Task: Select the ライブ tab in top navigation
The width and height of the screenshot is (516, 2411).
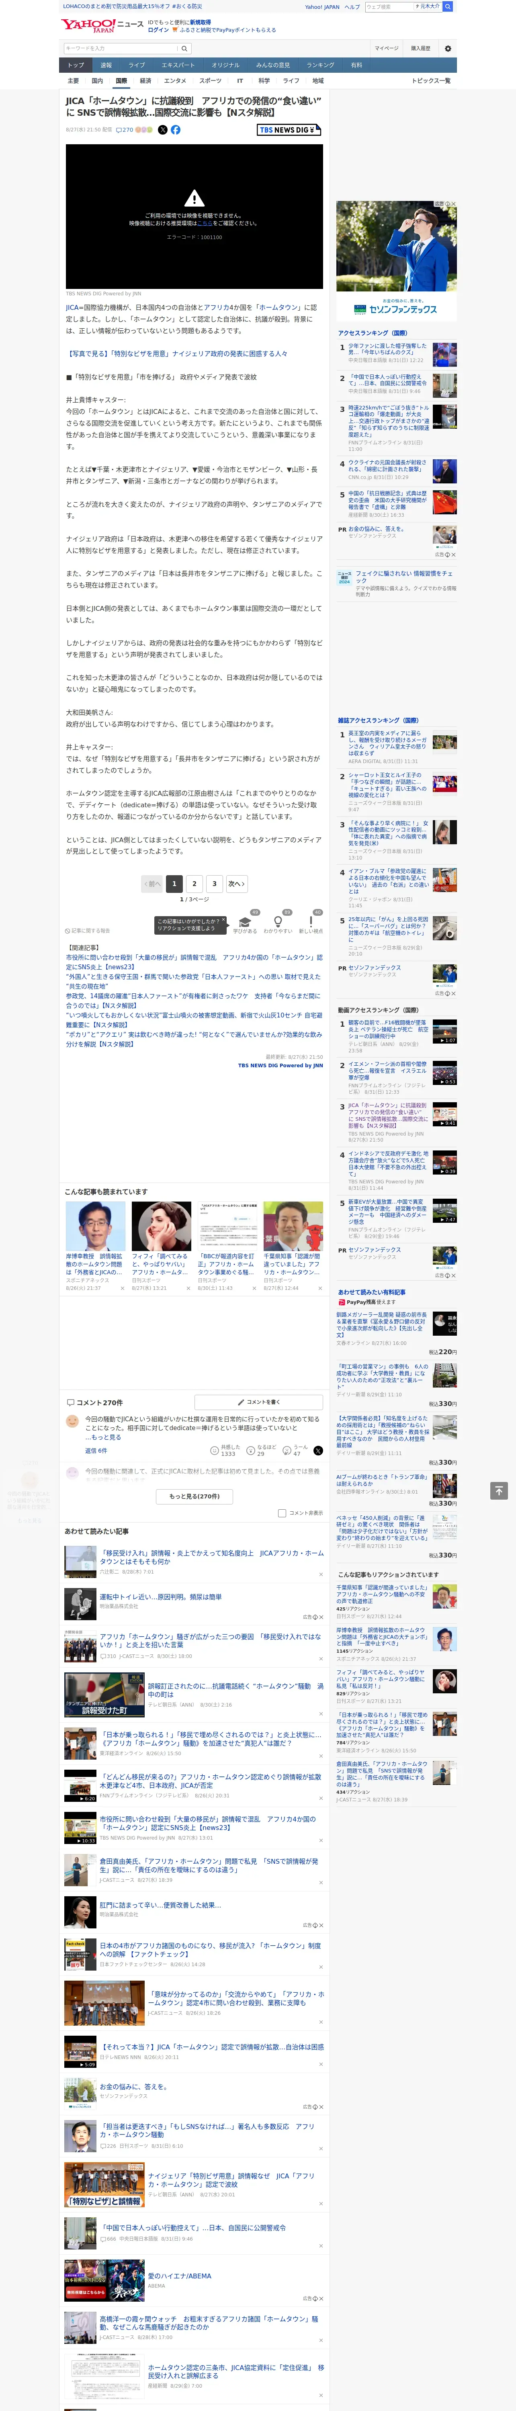Action: 137,65
